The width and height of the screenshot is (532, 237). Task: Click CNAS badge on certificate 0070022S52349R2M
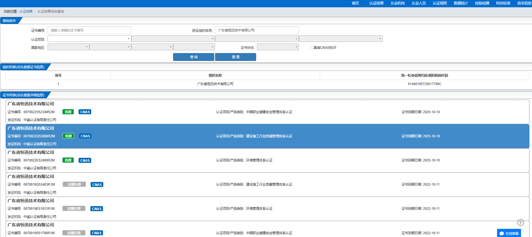coord(85,112)
